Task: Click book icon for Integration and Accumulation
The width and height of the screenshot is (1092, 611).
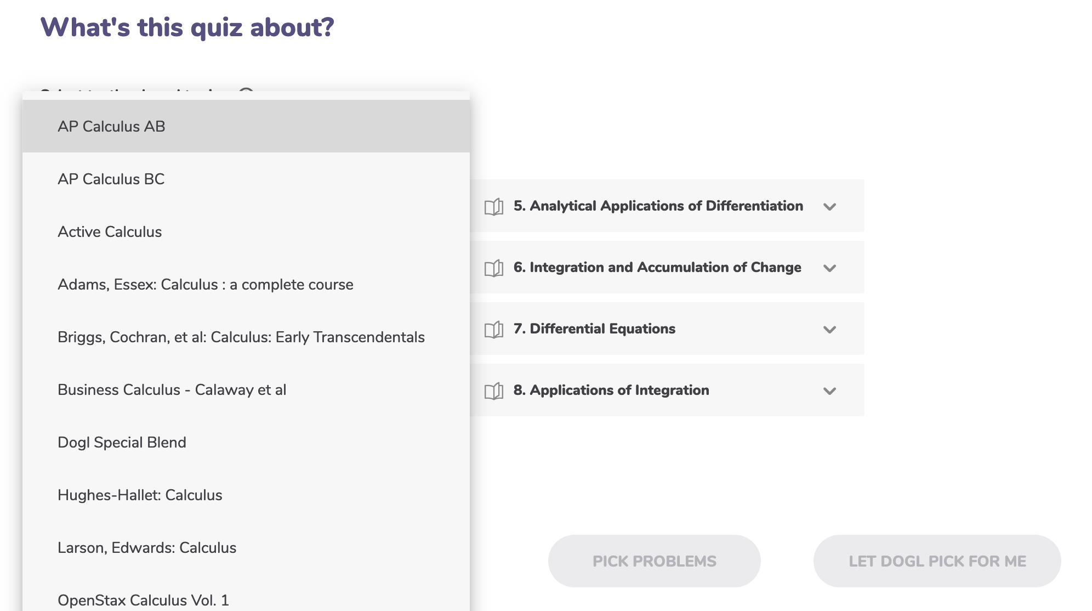Action: click(494, 268)
